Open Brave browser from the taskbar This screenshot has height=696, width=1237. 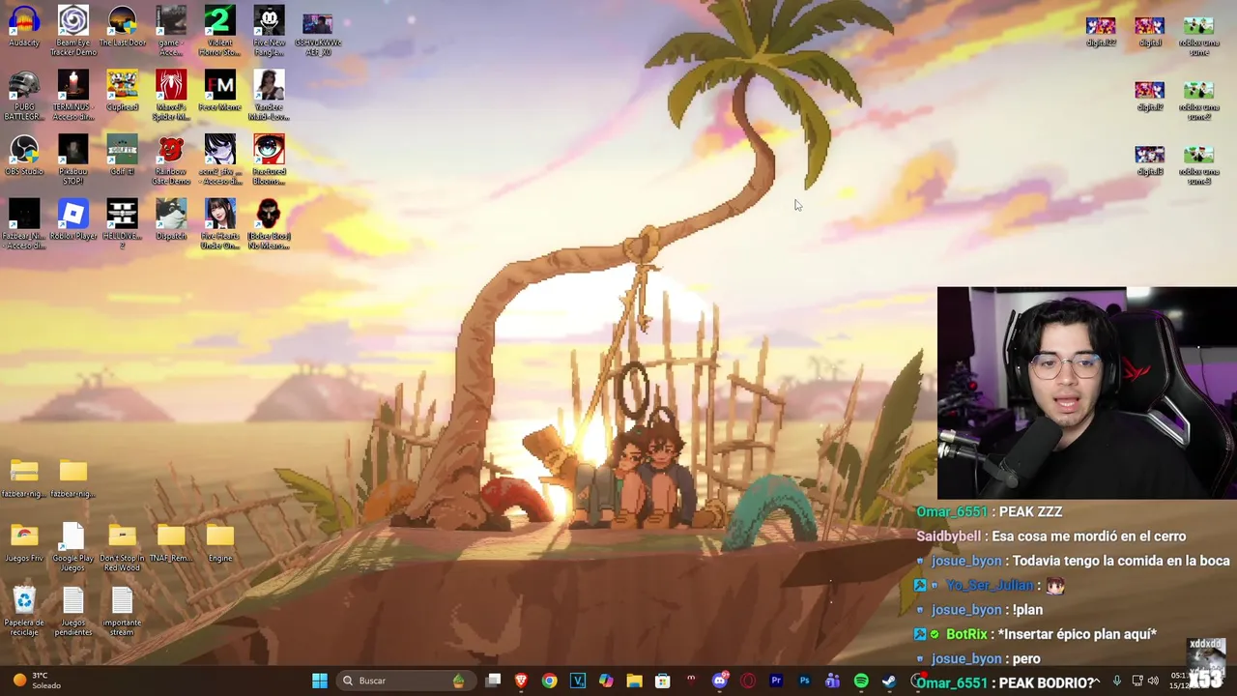pyautogui.click(x=521, y=681)
